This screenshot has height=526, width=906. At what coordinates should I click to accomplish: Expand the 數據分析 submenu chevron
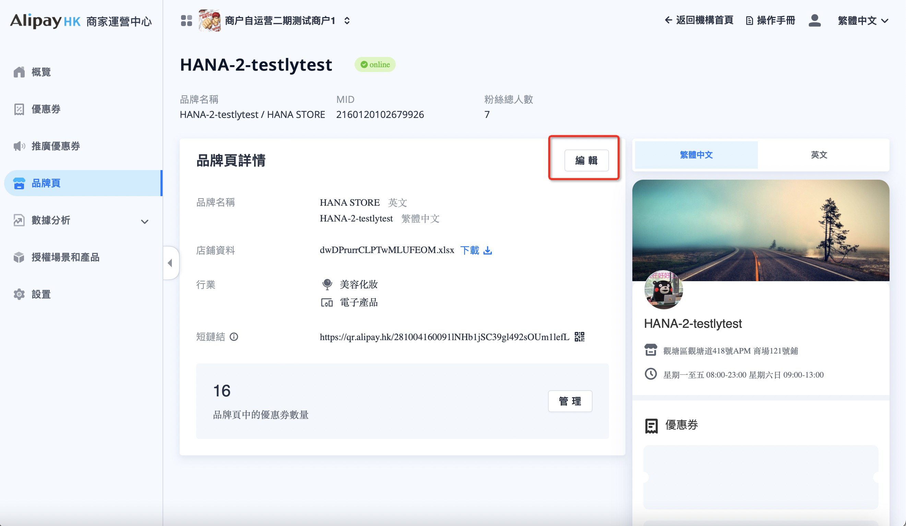tap(144, 221)
